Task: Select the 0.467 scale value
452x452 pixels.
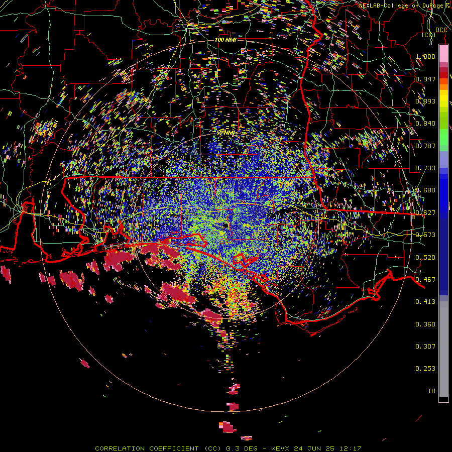Action: 425,279
